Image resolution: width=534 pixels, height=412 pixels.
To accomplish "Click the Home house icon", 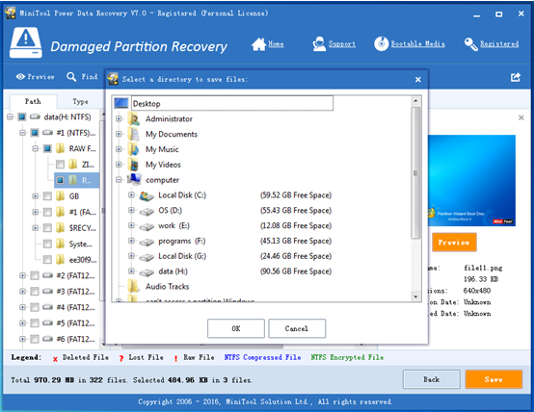I will 258,44.
